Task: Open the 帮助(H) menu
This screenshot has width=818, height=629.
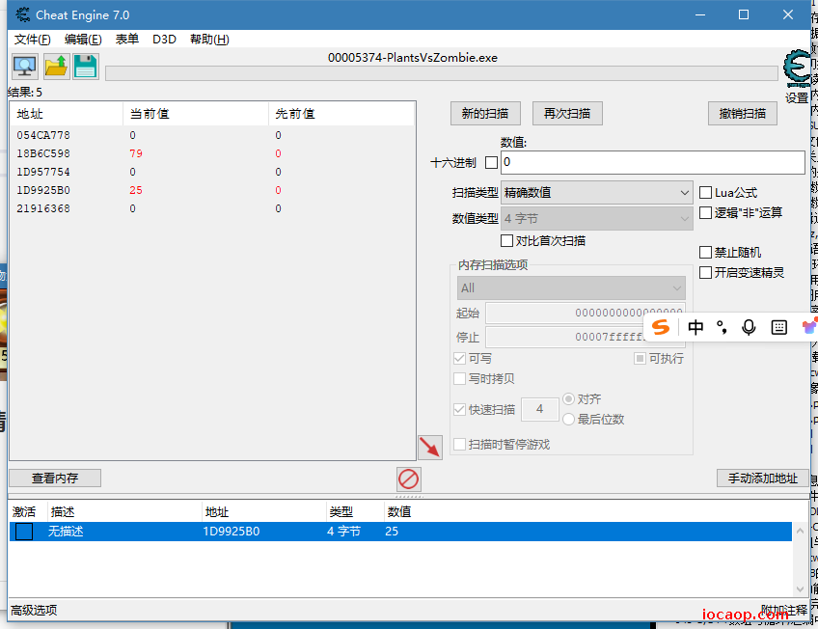Action: click(209, 40)
